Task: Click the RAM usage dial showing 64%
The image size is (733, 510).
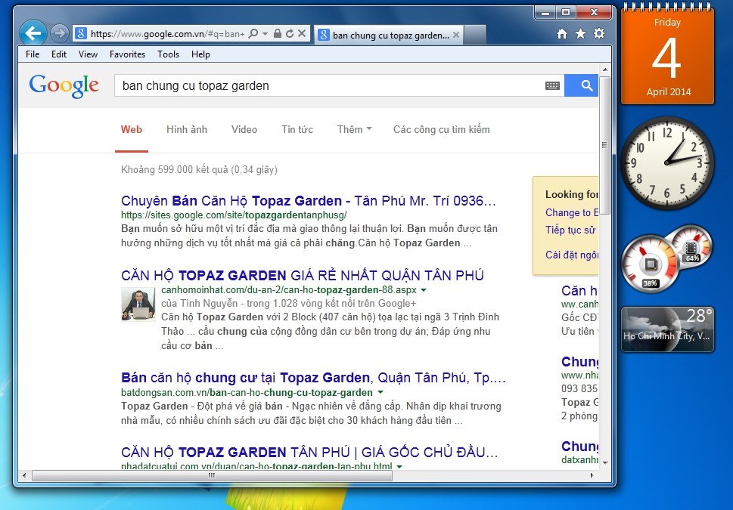Action: click(691, 246)
